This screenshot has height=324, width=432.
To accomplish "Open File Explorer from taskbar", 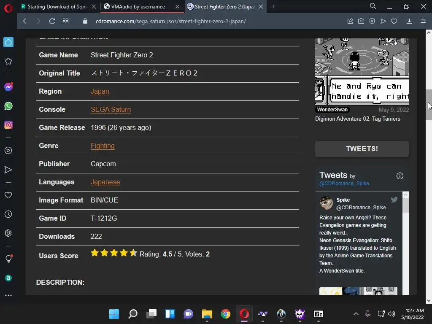I will pyautogui.click(x=207, y=314).
